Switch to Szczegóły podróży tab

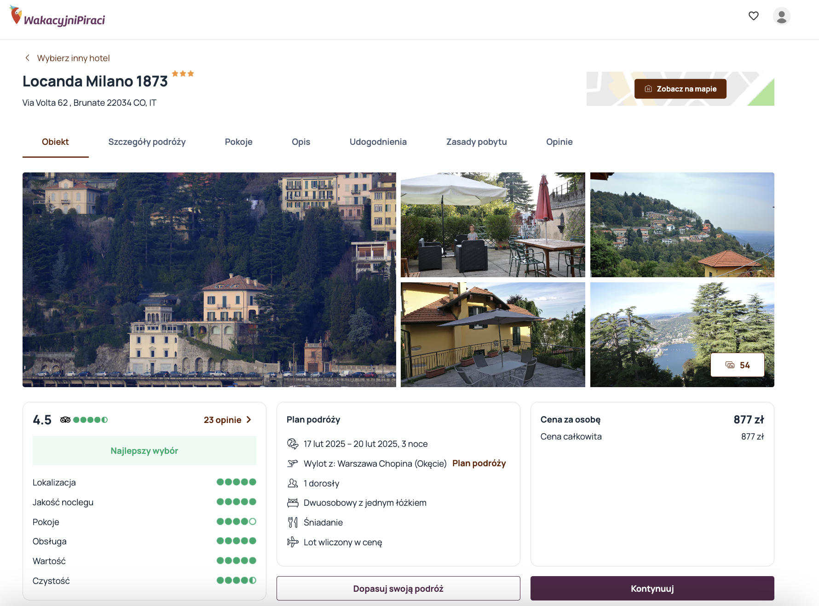pyautogui.click(x=147, y=142)
